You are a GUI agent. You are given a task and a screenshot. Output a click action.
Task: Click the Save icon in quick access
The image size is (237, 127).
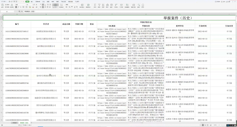coord(9,1)
